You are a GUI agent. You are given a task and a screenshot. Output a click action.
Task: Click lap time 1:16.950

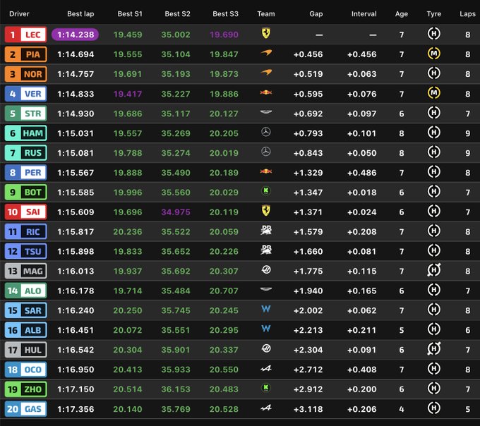coord(76,370)
